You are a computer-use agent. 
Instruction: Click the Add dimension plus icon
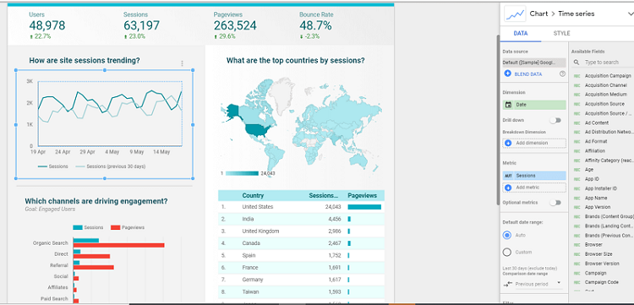coord(508,143)
